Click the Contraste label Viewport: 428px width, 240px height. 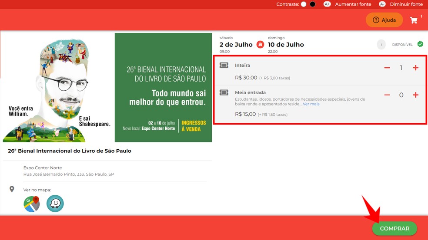coord(288,4)
